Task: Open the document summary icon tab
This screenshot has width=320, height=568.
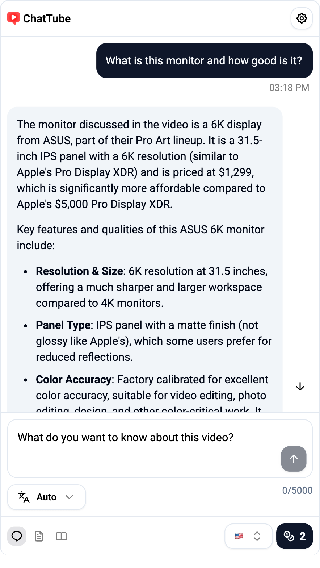Action: pyautogui.click(x=39, y=536)
